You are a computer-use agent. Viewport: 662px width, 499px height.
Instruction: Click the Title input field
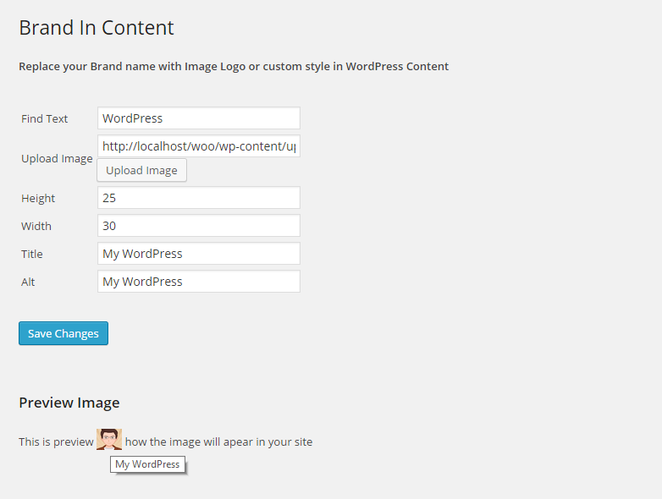(x=199, y=253)
